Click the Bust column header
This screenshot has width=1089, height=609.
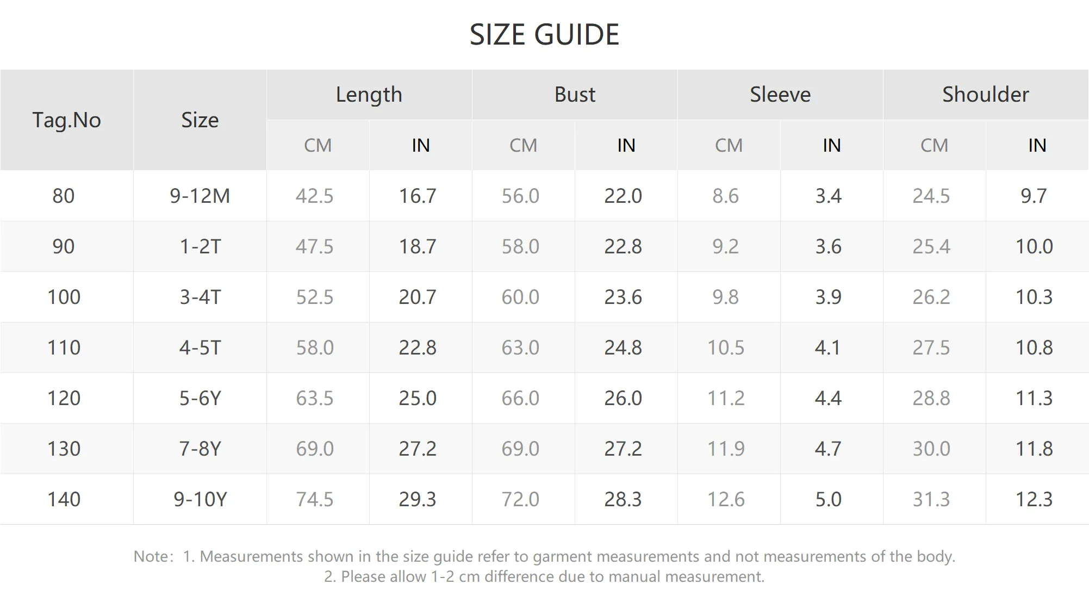click(575, 95)
